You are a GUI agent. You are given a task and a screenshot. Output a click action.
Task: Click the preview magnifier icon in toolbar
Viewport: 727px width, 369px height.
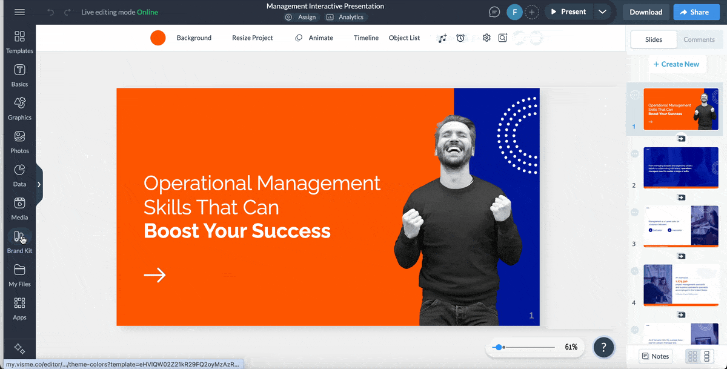502,38
